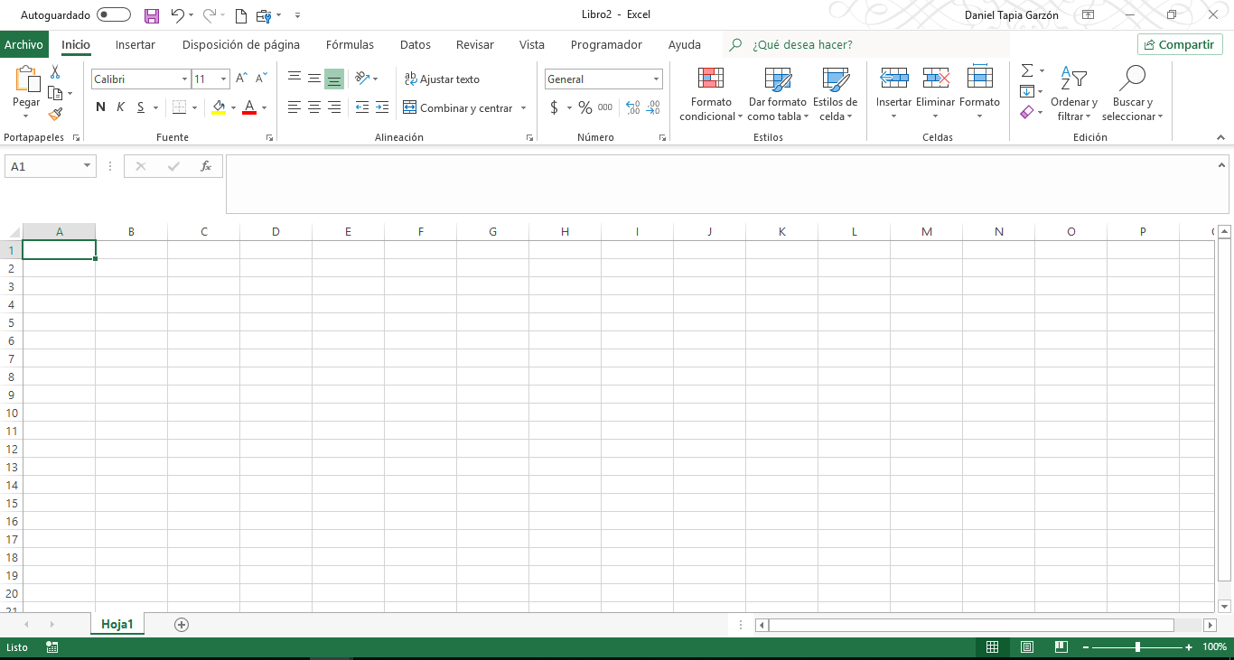Toggle bottom alignment button
Viewport: 1234px width, 660px height.
pyautogui.click(x=334, y=79)
